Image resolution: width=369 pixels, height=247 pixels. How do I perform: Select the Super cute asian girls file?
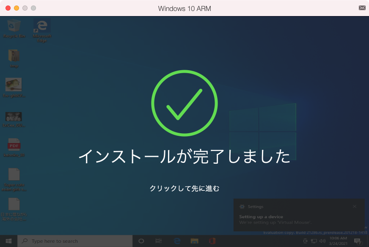[14, 179]
